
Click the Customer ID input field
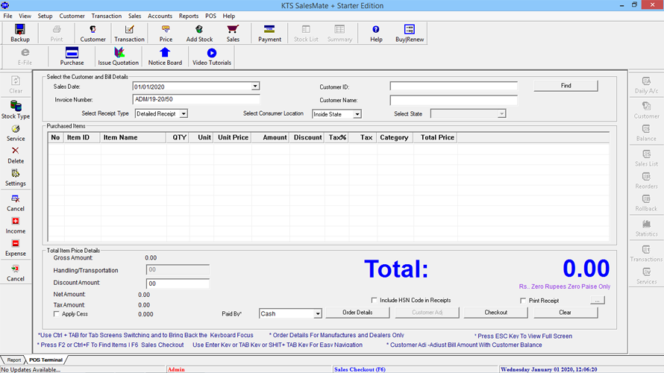coord(454,87)
